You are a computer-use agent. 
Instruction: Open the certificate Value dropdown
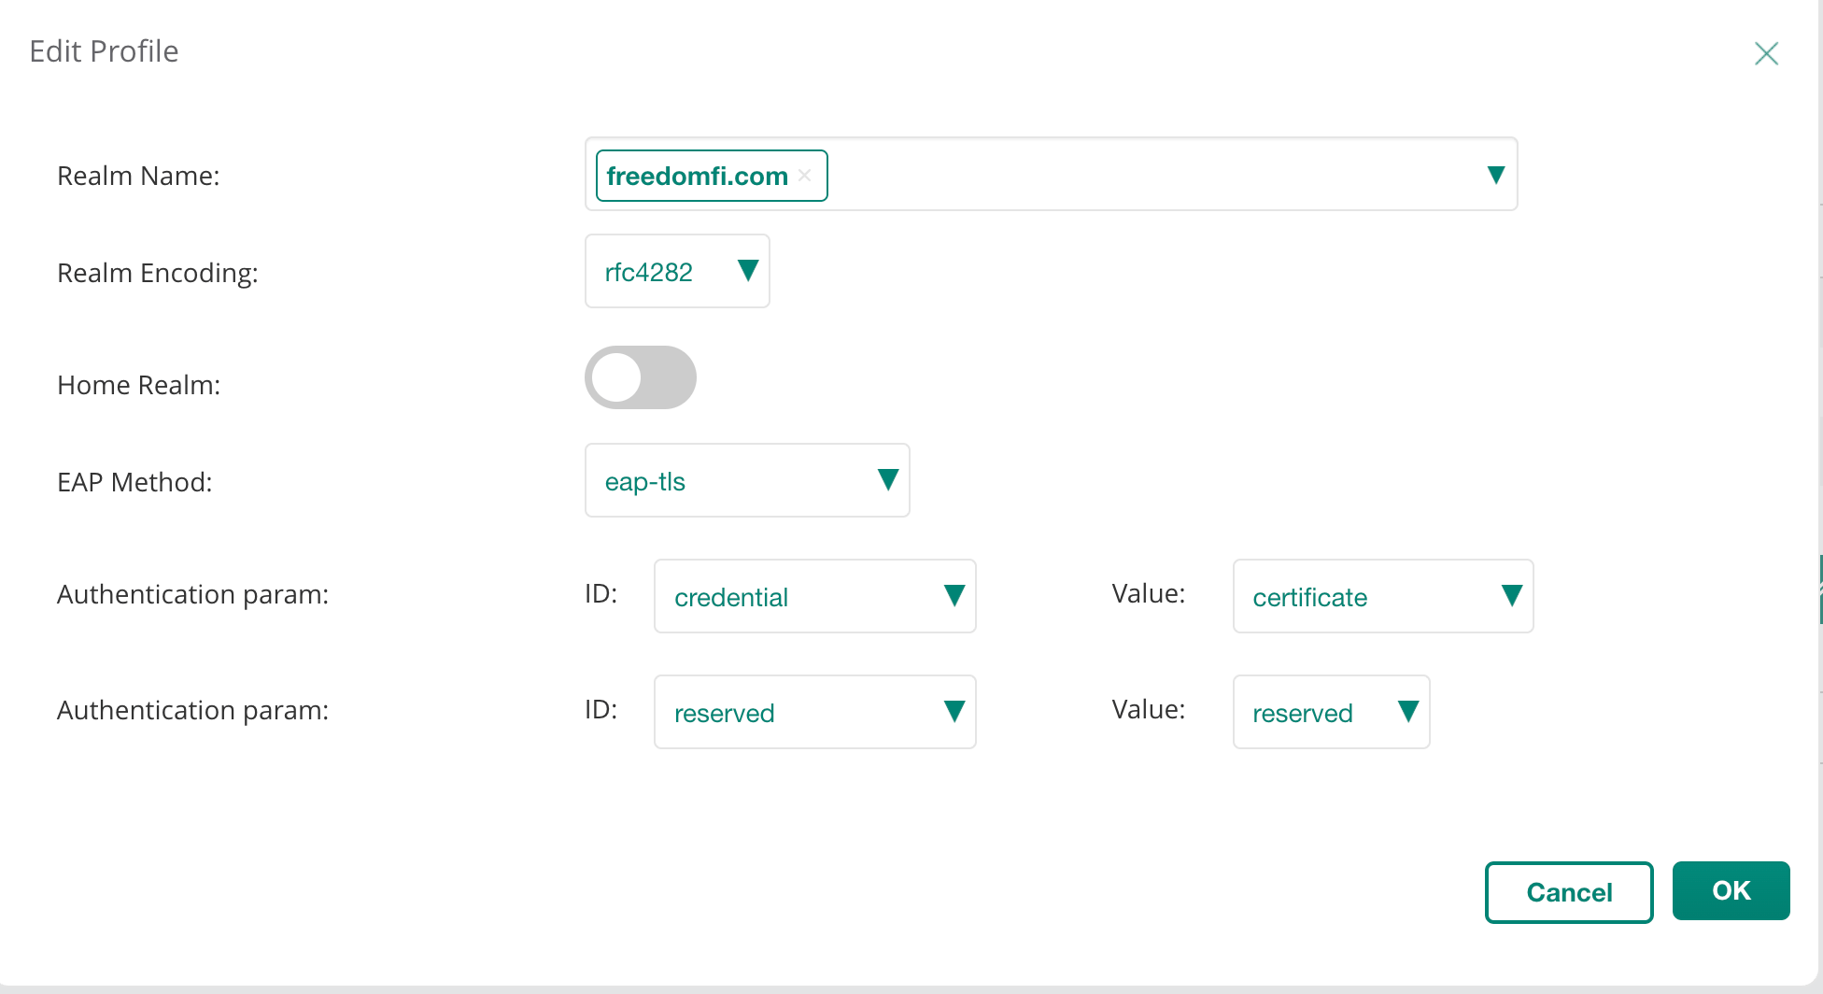point(1382,596)
